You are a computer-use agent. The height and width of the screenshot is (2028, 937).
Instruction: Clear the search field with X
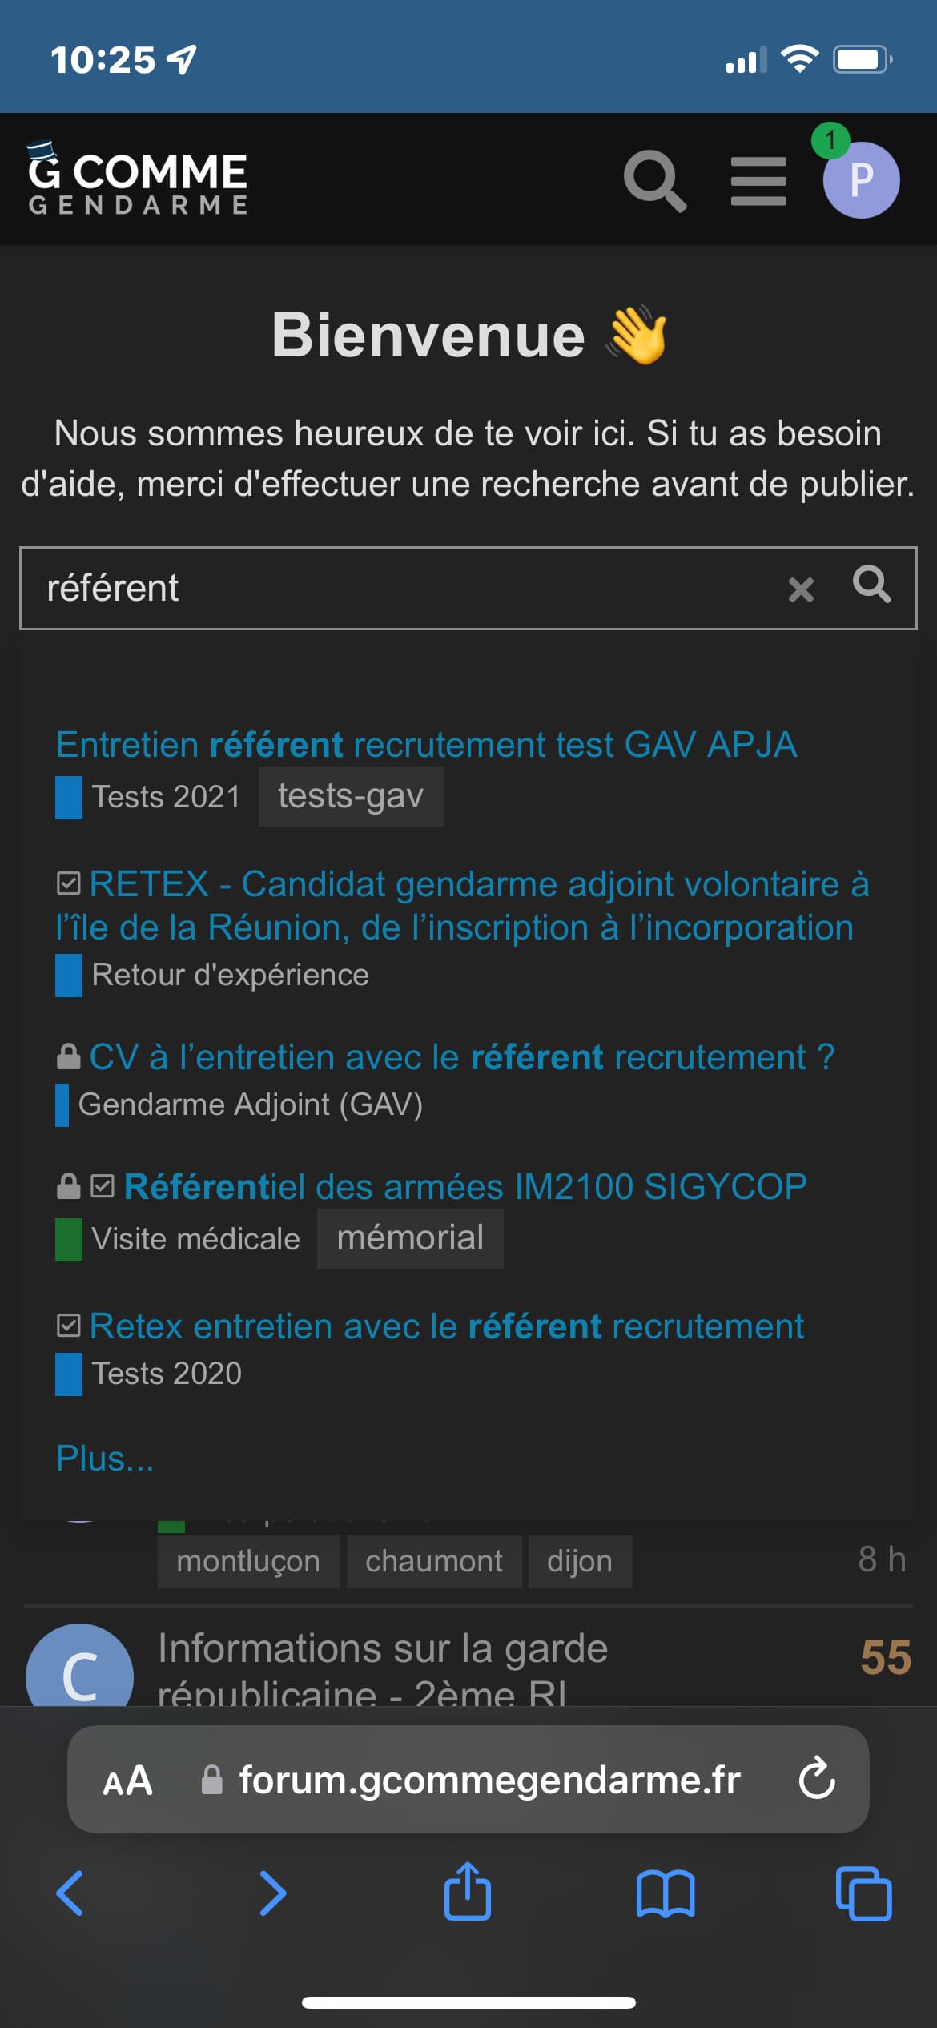801,589
